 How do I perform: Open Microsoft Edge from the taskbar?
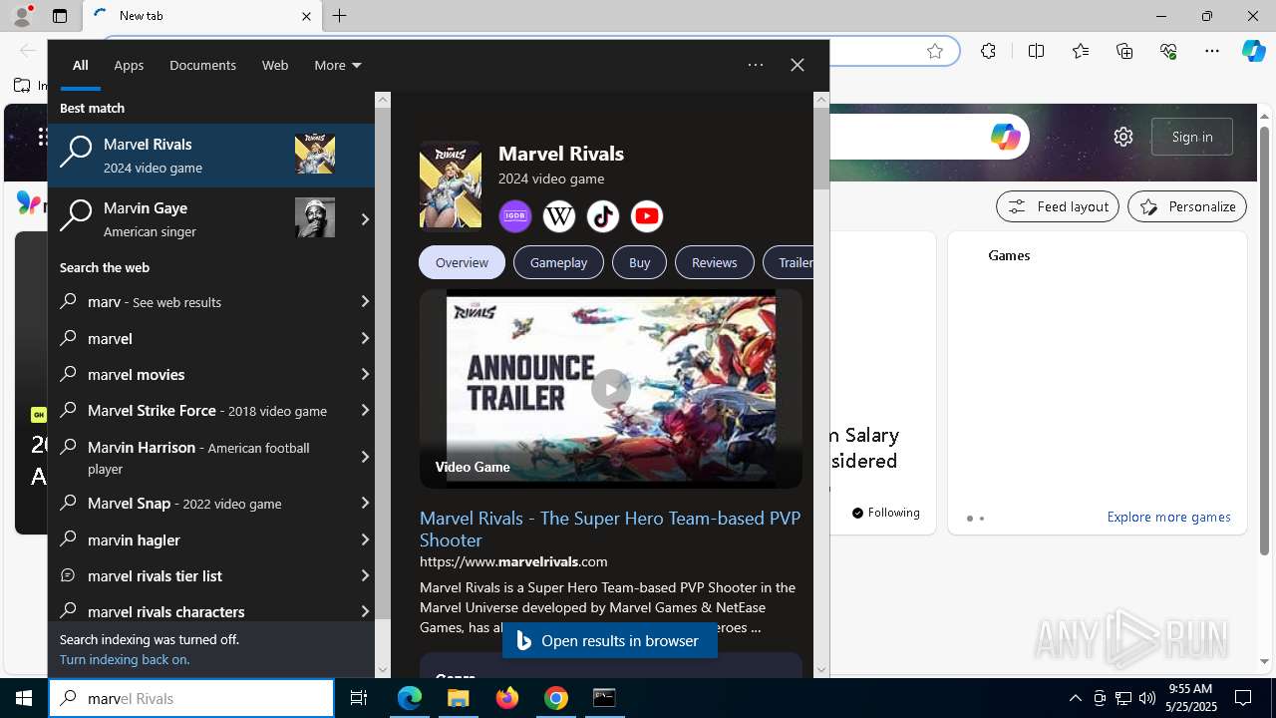pyautogui.click(x=410, y=698)
